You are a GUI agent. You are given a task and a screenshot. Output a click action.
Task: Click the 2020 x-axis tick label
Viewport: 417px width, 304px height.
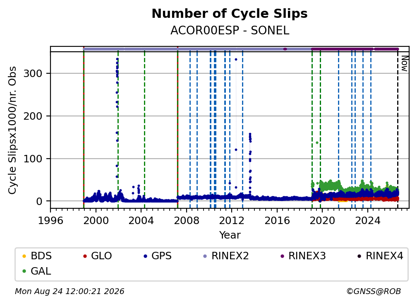pos(322,221)
